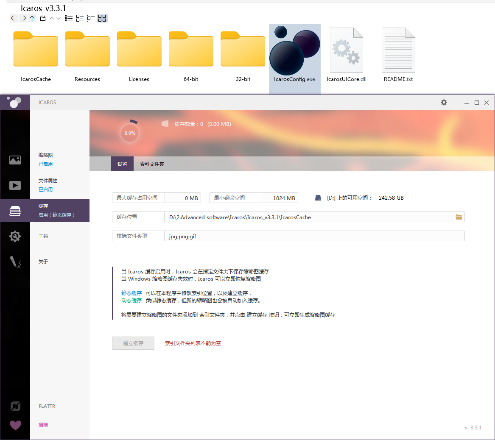Click the 0.0% cache progress ring
Viewport: 495px width, 440px height.
coord(130,133)
